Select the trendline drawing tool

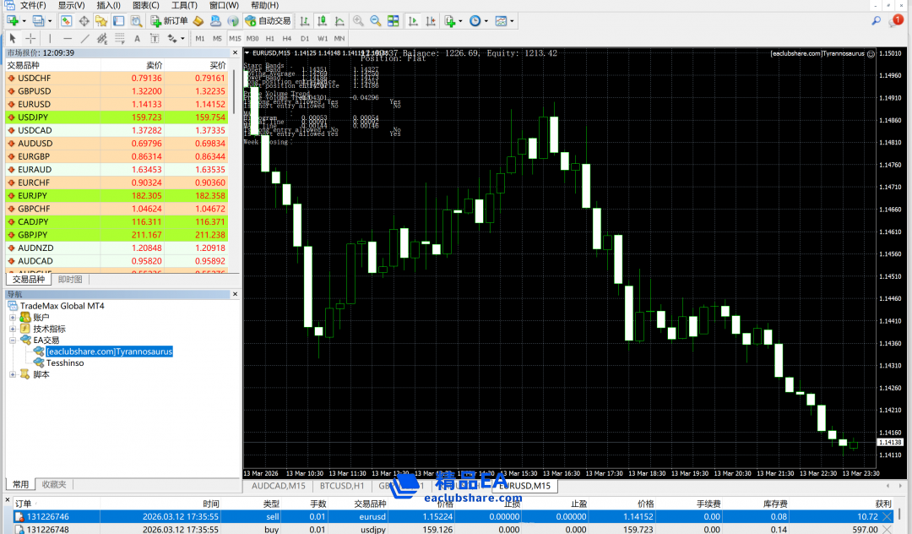point(85,38)
